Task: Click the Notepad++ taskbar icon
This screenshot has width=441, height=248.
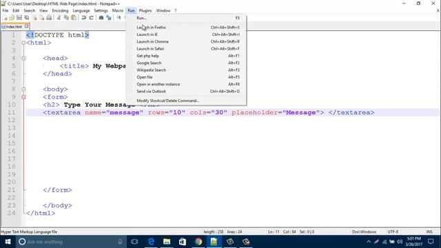Action: click(214, 242)
